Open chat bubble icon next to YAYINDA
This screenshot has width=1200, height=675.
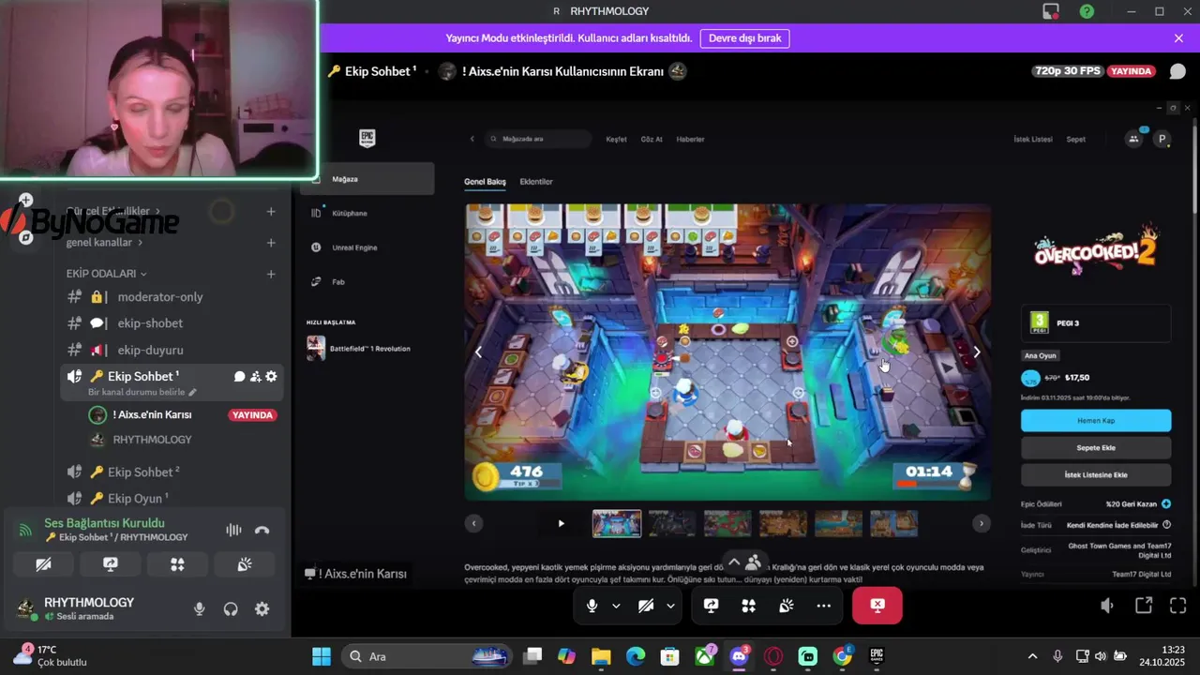(1177, 71)
